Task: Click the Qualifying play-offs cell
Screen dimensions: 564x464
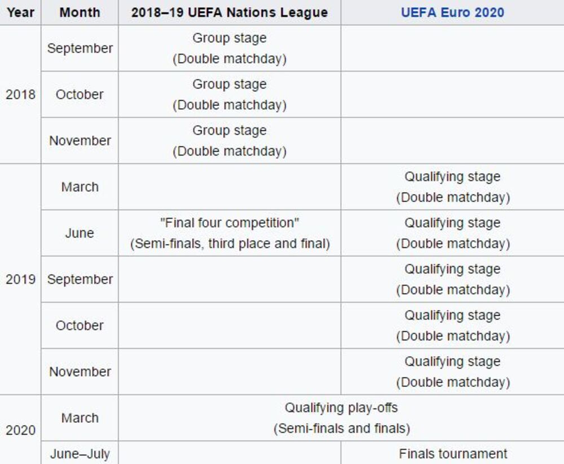Action: point(341,418)
